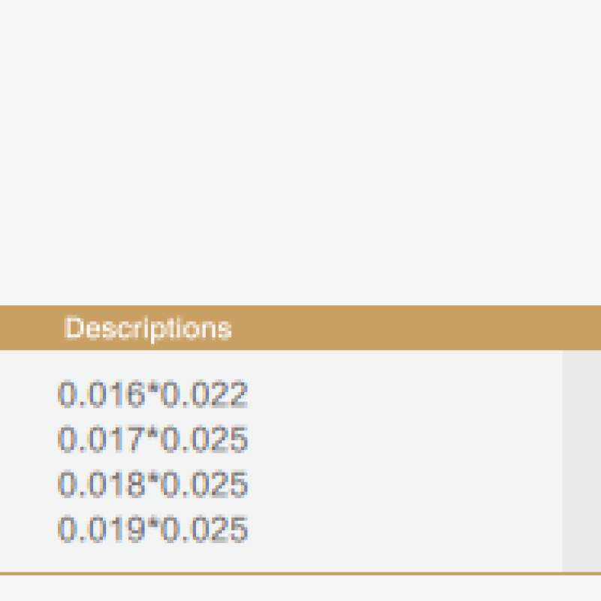Click the vertical scrollbar track beside the list

point(581,461)
